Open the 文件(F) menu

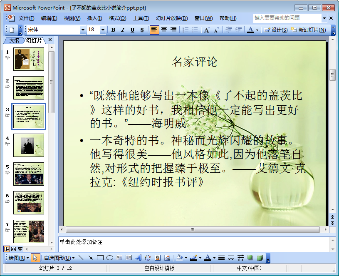(26, 18)
